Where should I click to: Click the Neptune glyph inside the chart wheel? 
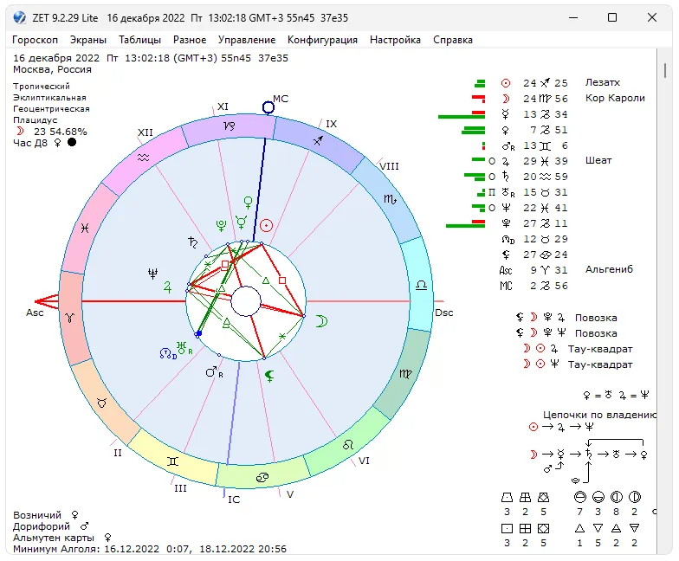pyautogui.click(x=152, y=274)
